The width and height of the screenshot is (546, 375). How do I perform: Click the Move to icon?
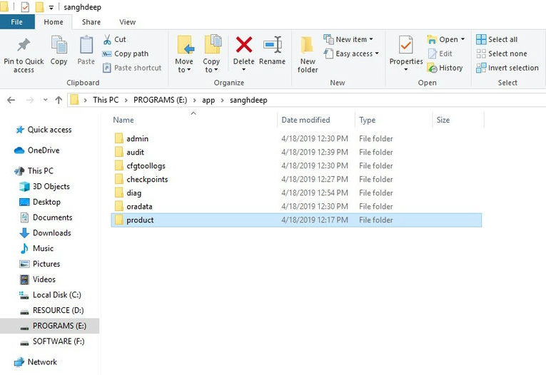pyautogui.click(x=185, y=45)
